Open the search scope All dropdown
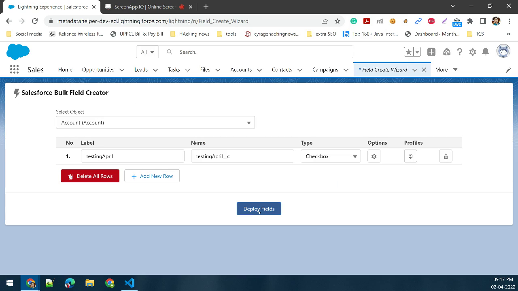Screen dimensions: 518x291 click(x=147, y=52)
